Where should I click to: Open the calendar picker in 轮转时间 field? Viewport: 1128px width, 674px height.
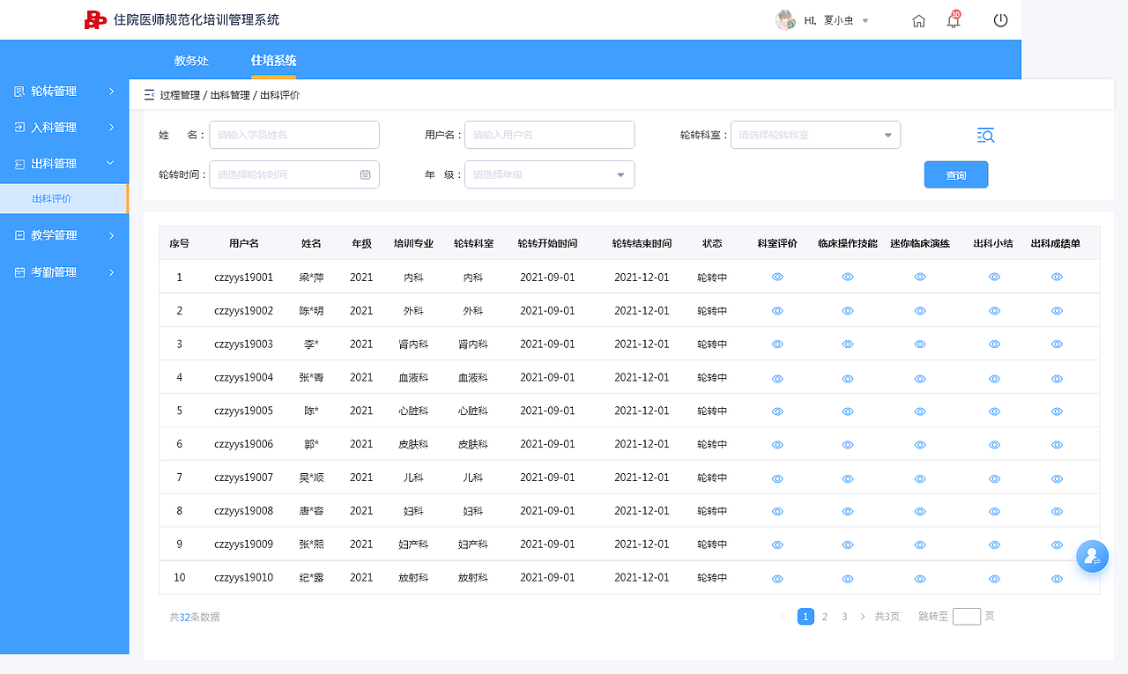[x=366, y=174]
